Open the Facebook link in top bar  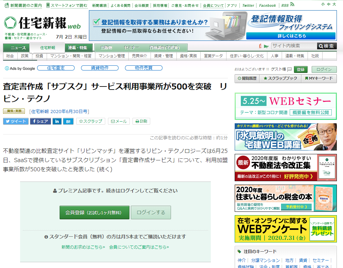267,5
